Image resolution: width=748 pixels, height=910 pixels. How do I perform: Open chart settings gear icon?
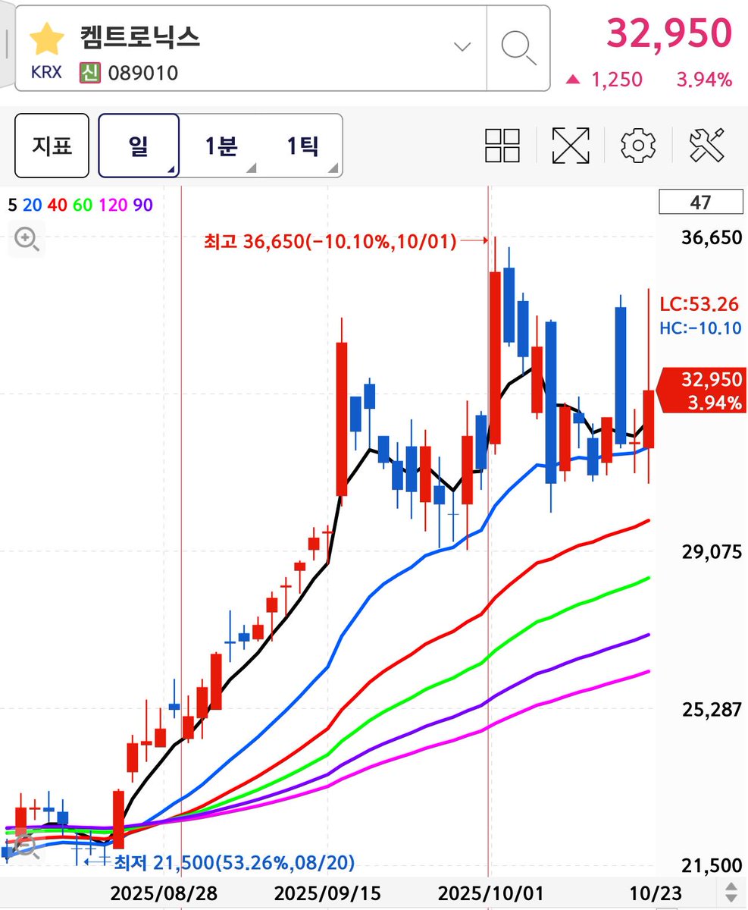(638, 145)
